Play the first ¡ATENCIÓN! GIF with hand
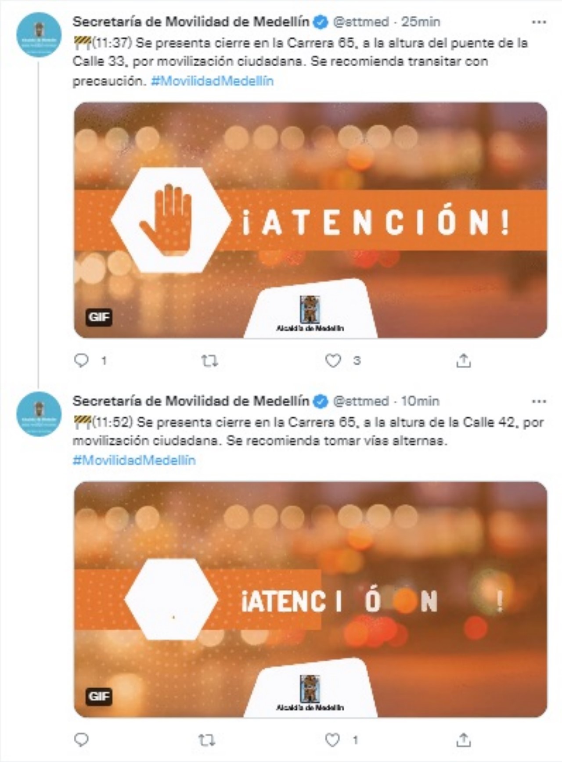562x762 pixels. coord(310,220)
